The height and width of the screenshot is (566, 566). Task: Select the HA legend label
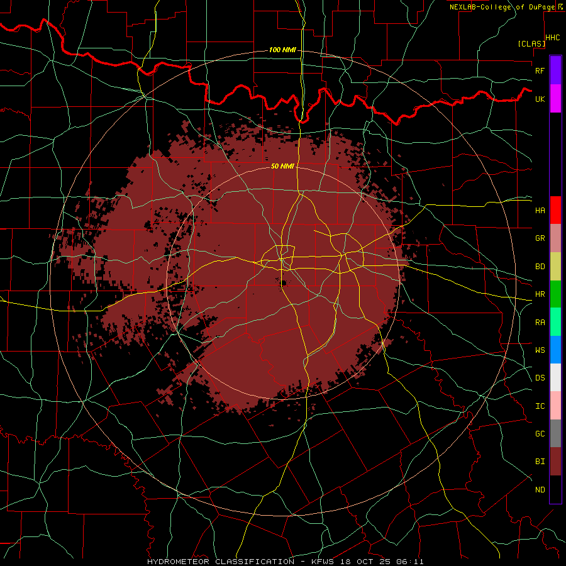pos(540,210)
